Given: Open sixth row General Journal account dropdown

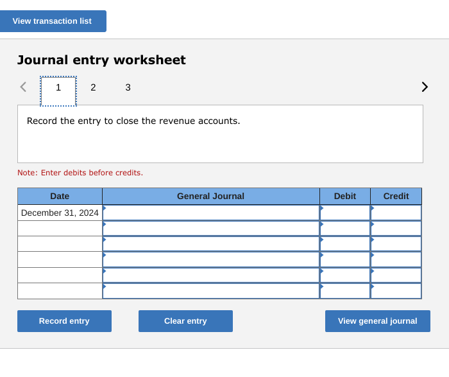Looking at the screenshot, I should point(211,291).
